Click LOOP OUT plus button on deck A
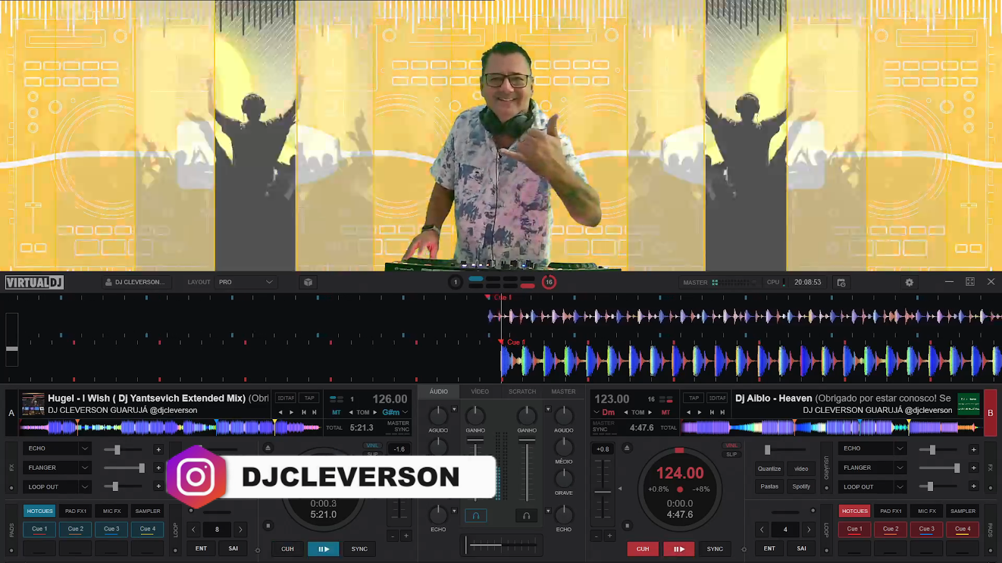The height and width of the screenshot is (563, 1002). pyautogui.click(x=158, y=486)
